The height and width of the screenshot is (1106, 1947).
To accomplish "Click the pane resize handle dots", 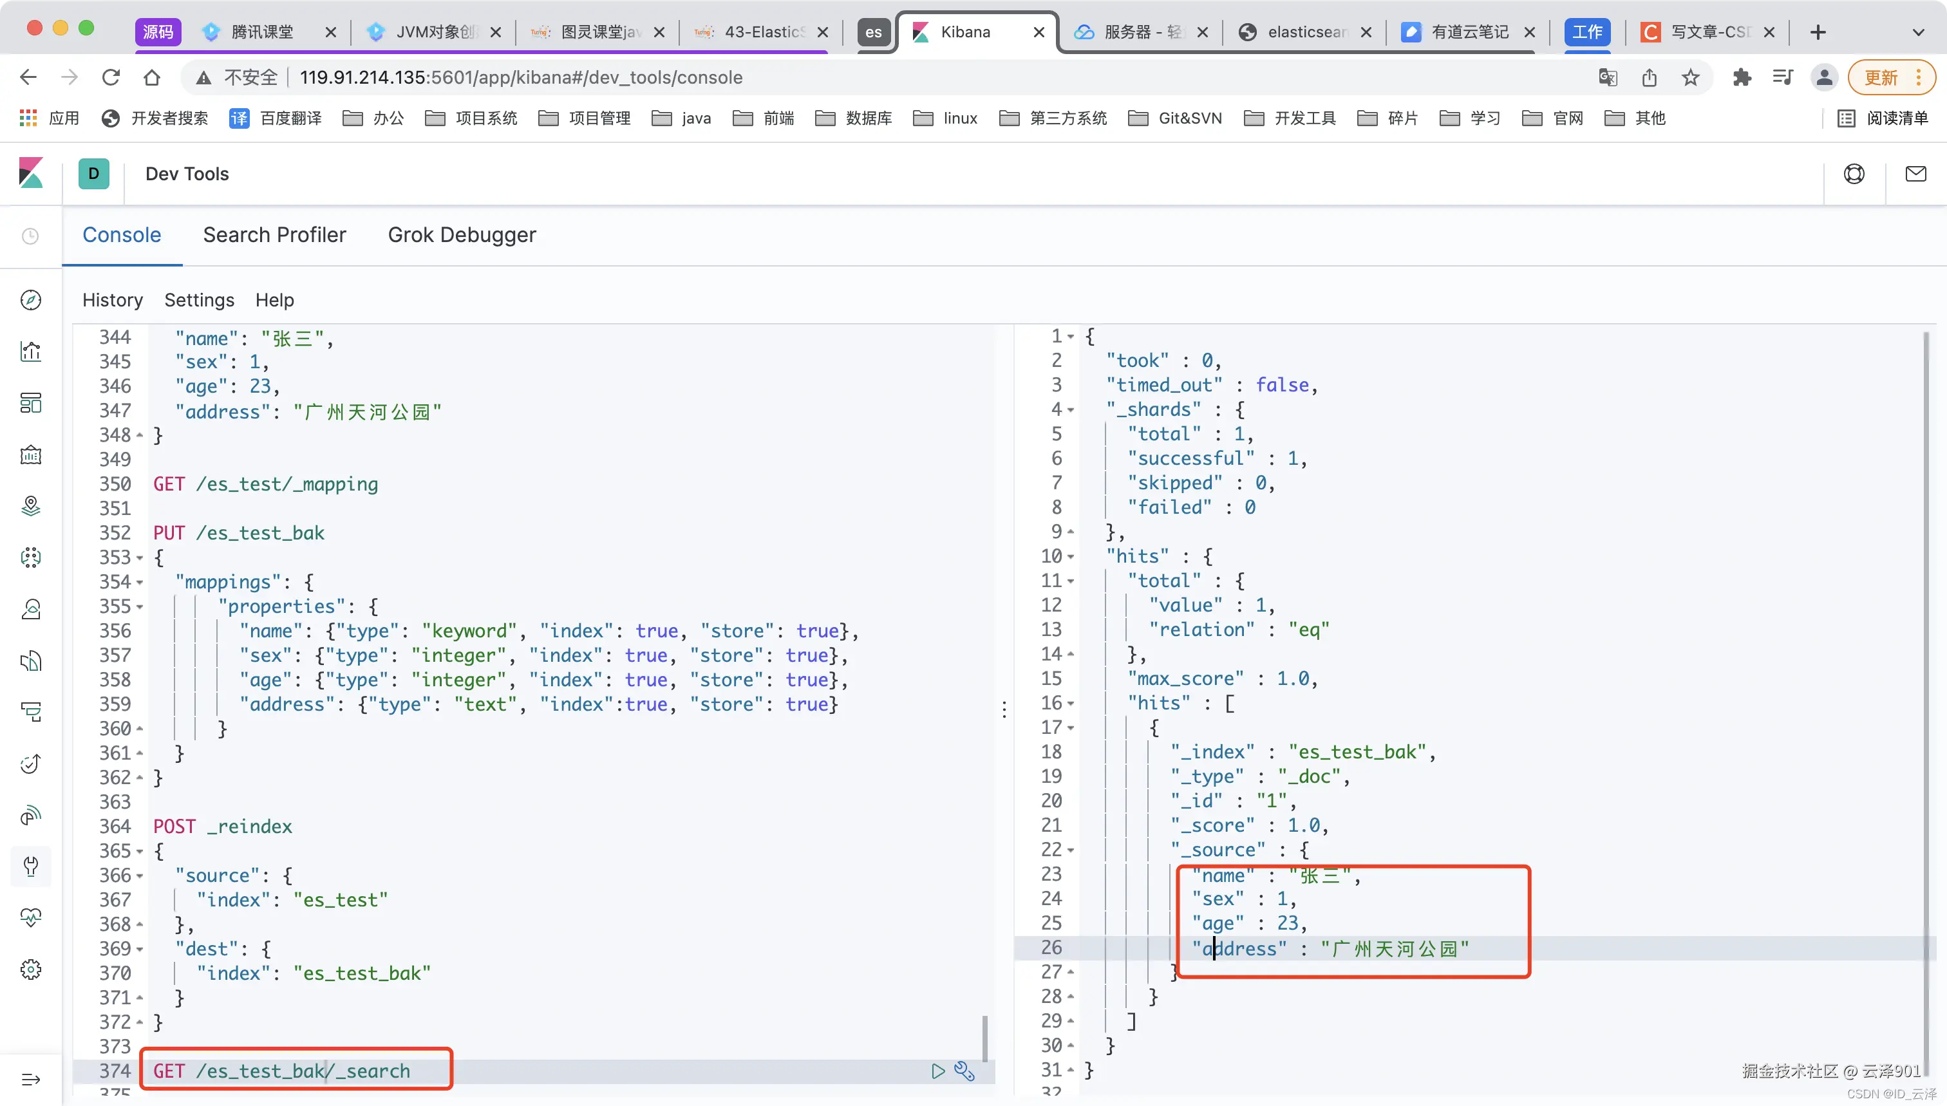I will (x=1004, y=709).
